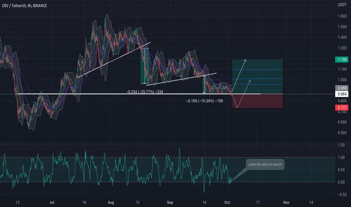The height and width of the screenshot is (207, 351).
Task: Select the green 1.190 target price label
Action: point(342,59)
